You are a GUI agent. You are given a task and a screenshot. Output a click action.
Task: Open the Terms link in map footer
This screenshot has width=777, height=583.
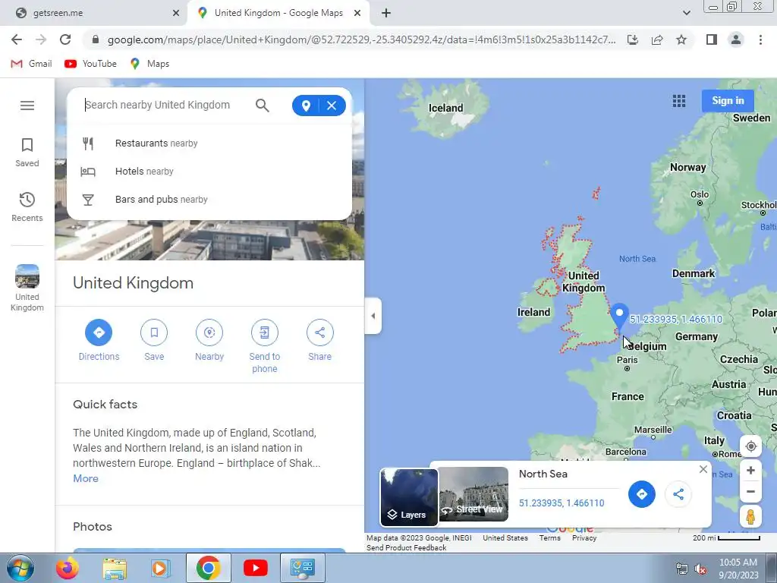click(x=549, y=538)
